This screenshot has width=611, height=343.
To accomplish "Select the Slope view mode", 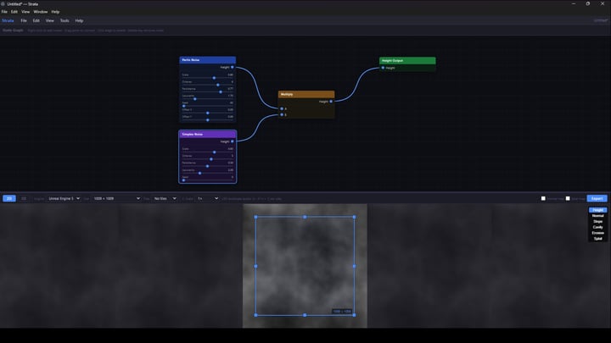I will pos(597,221).
